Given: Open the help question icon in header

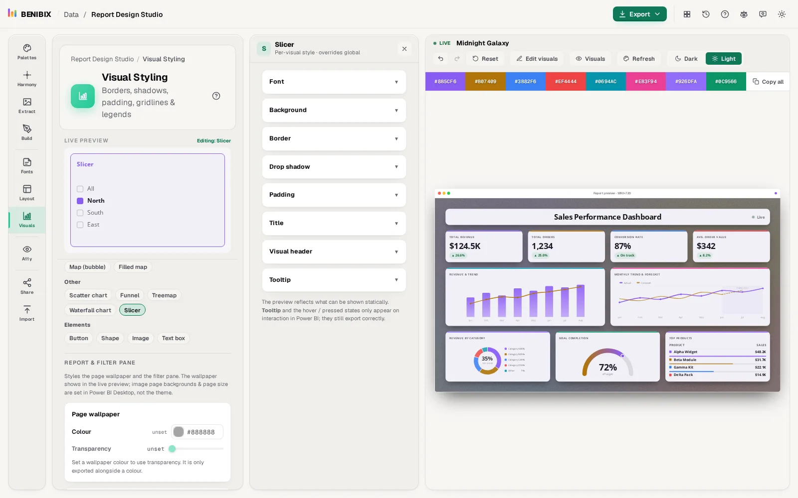Looking at the screenshot, I should (x=725, y=14).
